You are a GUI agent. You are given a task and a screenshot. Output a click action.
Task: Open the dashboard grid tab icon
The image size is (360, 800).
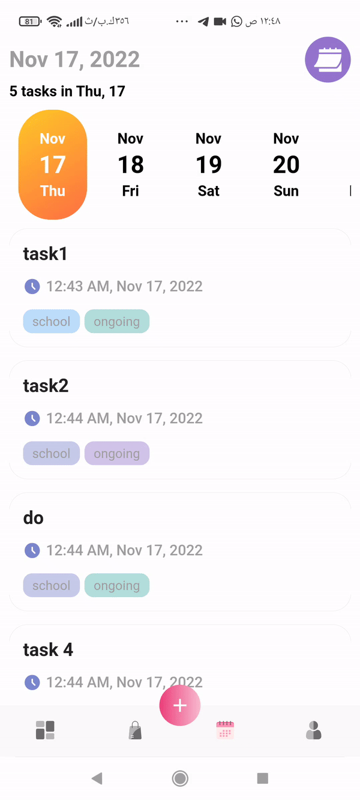pyautogui.click(x=45, y=730)
